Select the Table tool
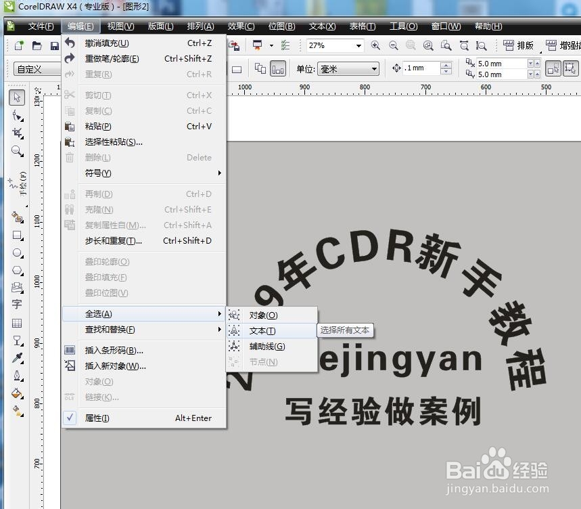This screenshot has height=509, width=581. click(17, 323)
